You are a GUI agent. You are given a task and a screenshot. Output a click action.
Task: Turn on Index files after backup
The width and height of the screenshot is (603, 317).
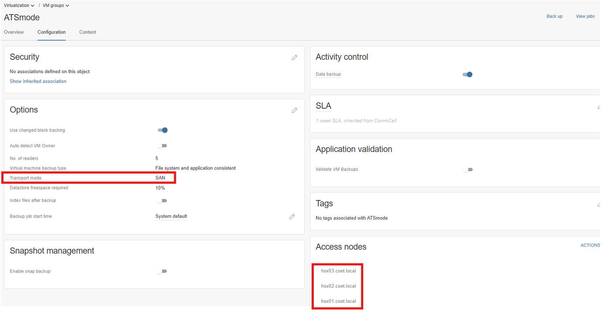162,201
